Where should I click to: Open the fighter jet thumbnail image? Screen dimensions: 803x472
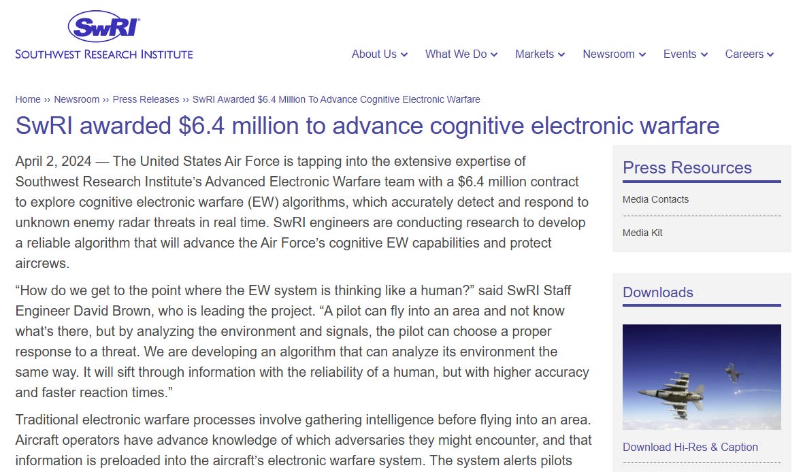pyautogui.click(x=702, y=377)
